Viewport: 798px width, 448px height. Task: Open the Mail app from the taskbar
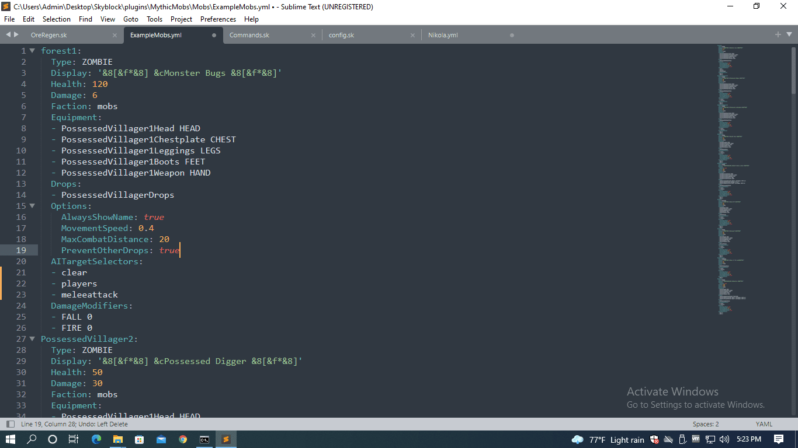coord(161,439)
